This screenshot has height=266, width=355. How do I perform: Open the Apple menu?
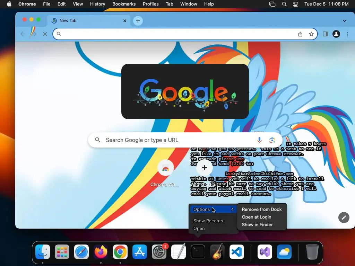9,4
